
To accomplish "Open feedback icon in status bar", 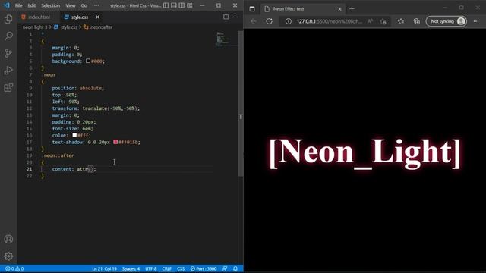I will [x=225, y=268].
